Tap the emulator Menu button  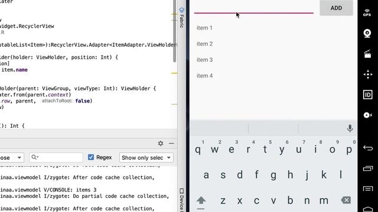tap(368, 189)
